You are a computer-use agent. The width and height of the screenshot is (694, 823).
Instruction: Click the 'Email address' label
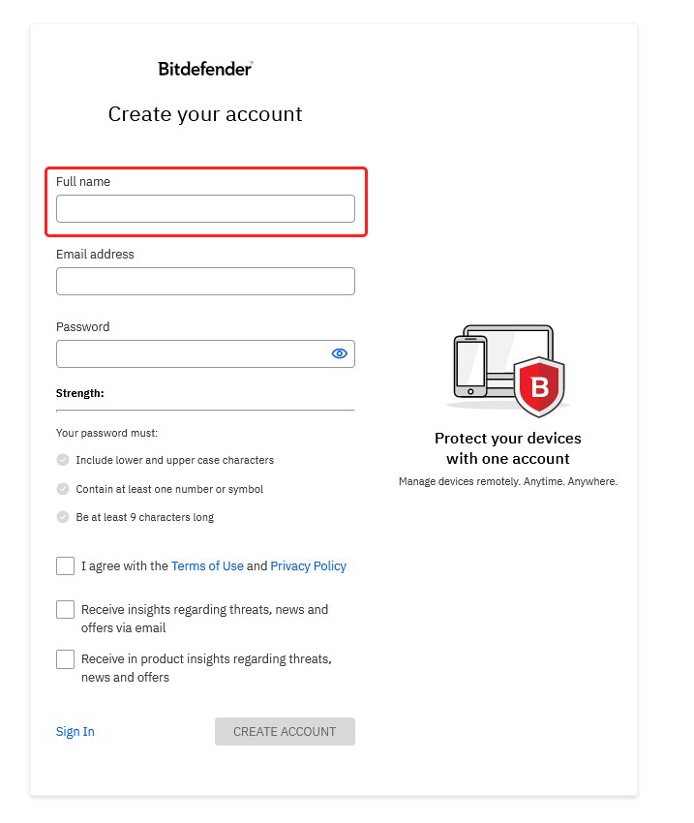(x=95, y=254)
